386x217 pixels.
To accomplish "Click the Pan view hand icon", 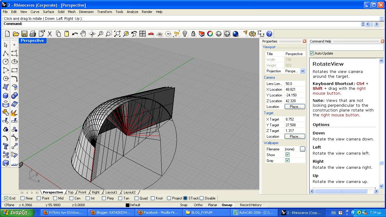I will (x=83, y=34).
